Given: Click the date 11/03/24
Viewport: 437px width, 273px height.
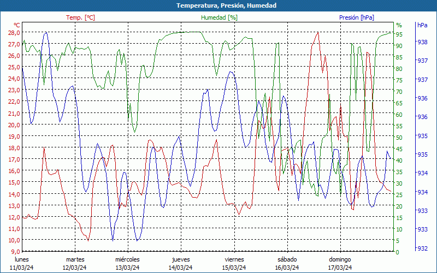Looking at the screenshot, I should point(22,268).
